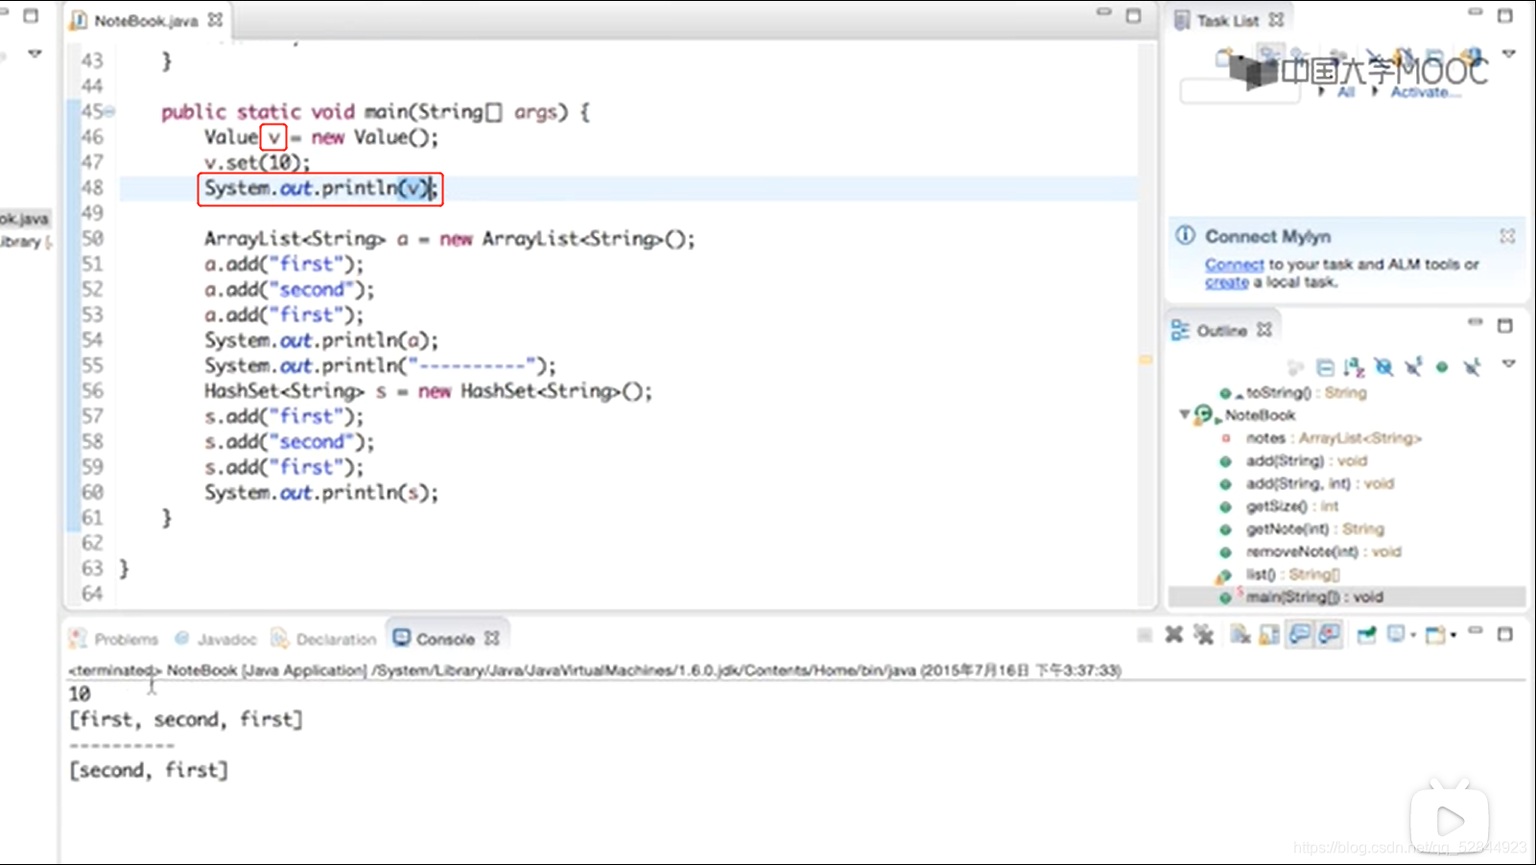
Task: Open the Open Console dropdown arrow
Action: click(x=1453, y=636)
